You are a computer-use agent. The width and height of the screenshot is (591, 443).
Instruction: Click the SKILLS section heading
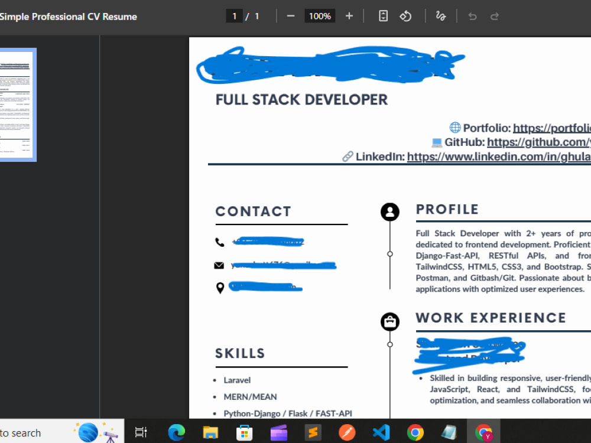tap(240, 353)
